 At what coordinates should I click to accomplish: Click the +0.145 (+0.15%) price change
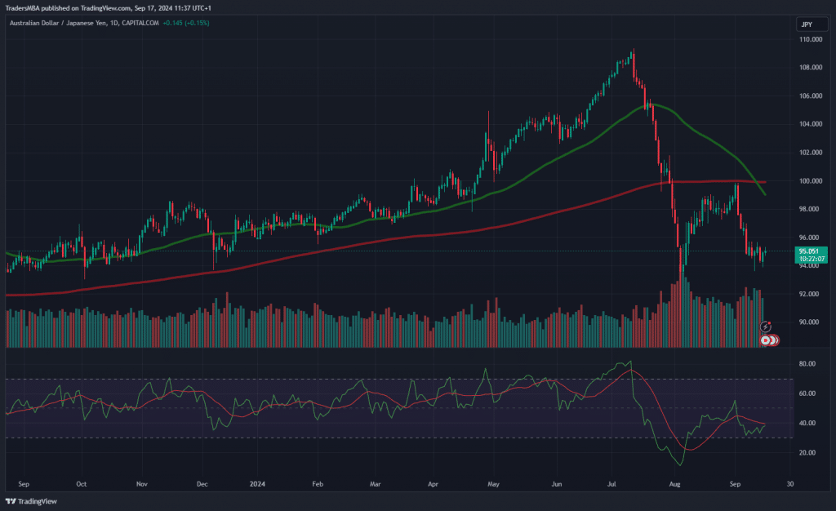pyautogui.click(x=186, y=23)
